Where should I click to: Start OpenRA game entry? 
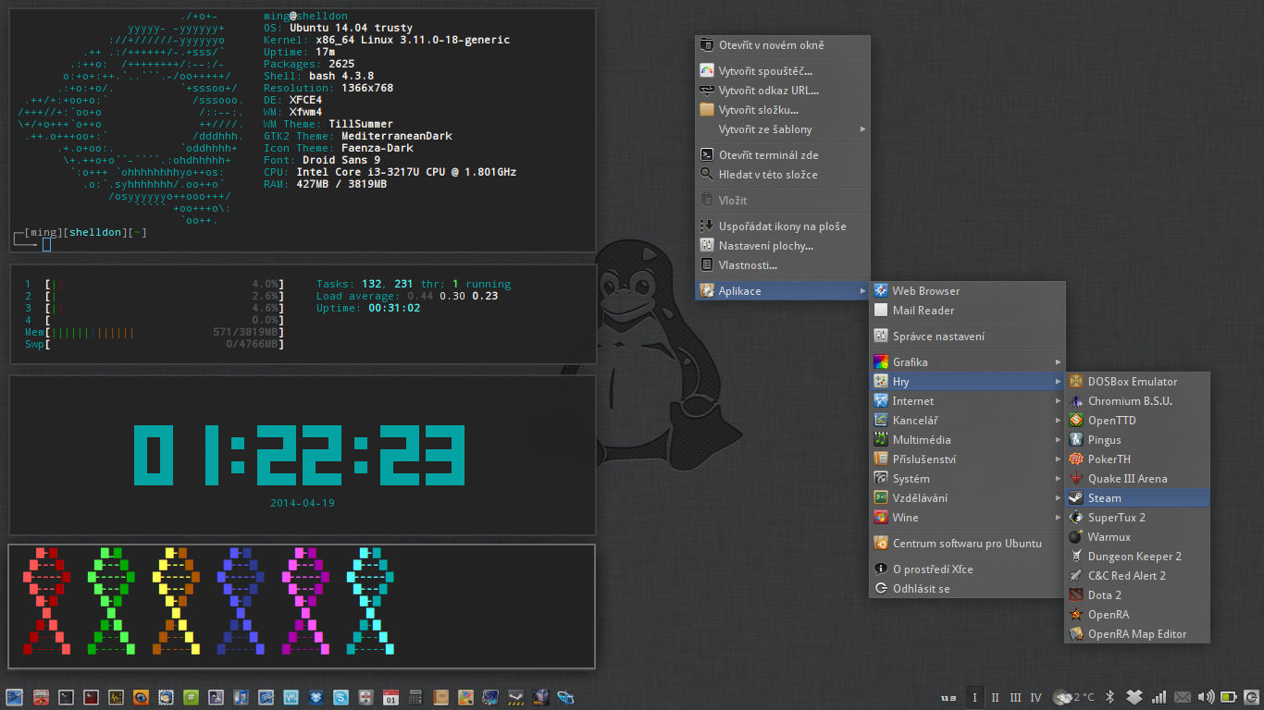[1137, 614]
